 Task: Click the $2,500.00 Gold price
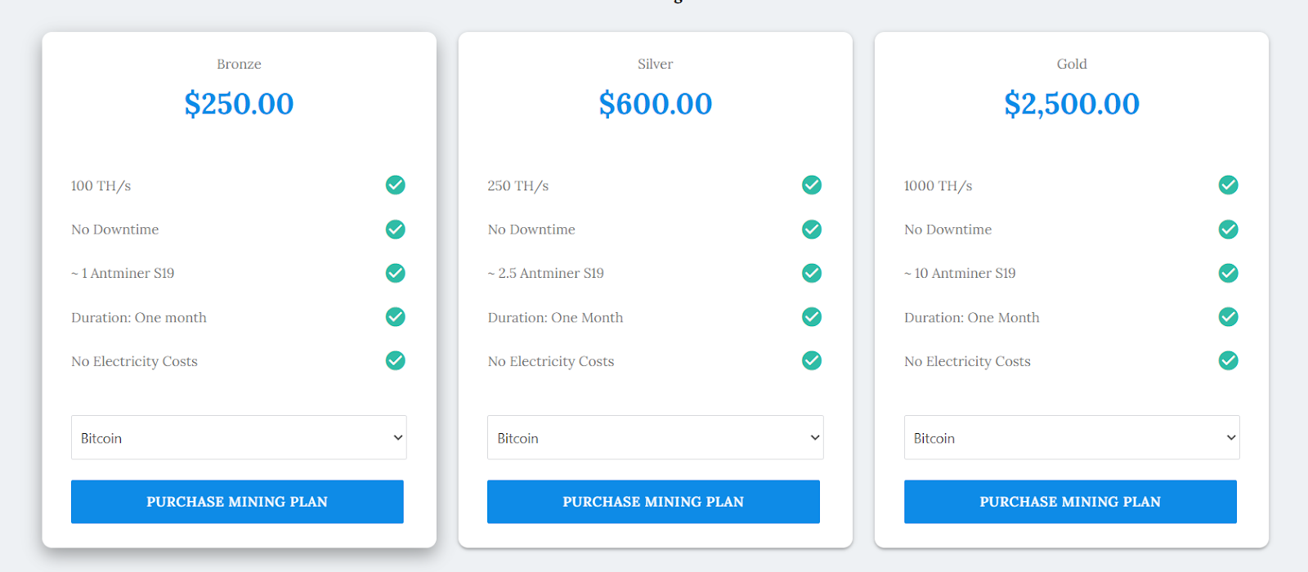pyautogui.click(x=1072, y=104)
